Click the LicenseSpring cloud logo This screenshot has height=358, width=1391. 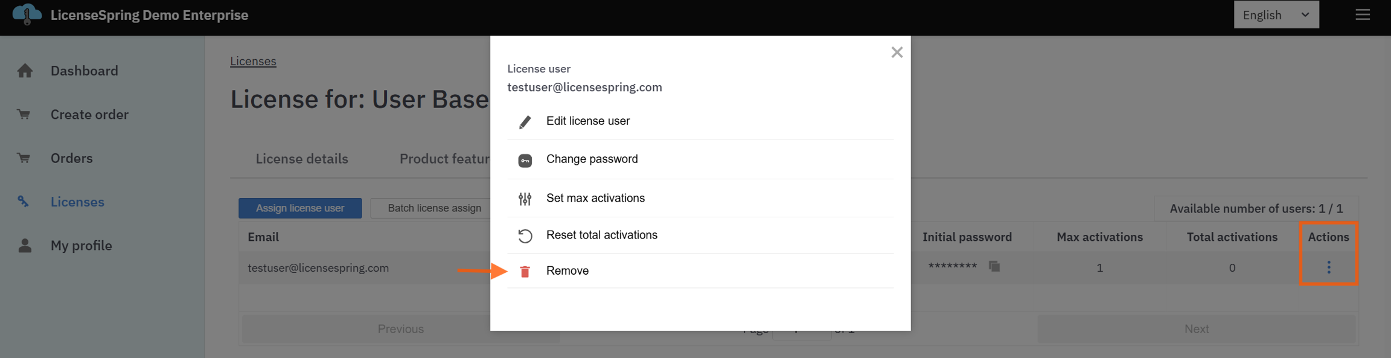[x=27, y=14]
